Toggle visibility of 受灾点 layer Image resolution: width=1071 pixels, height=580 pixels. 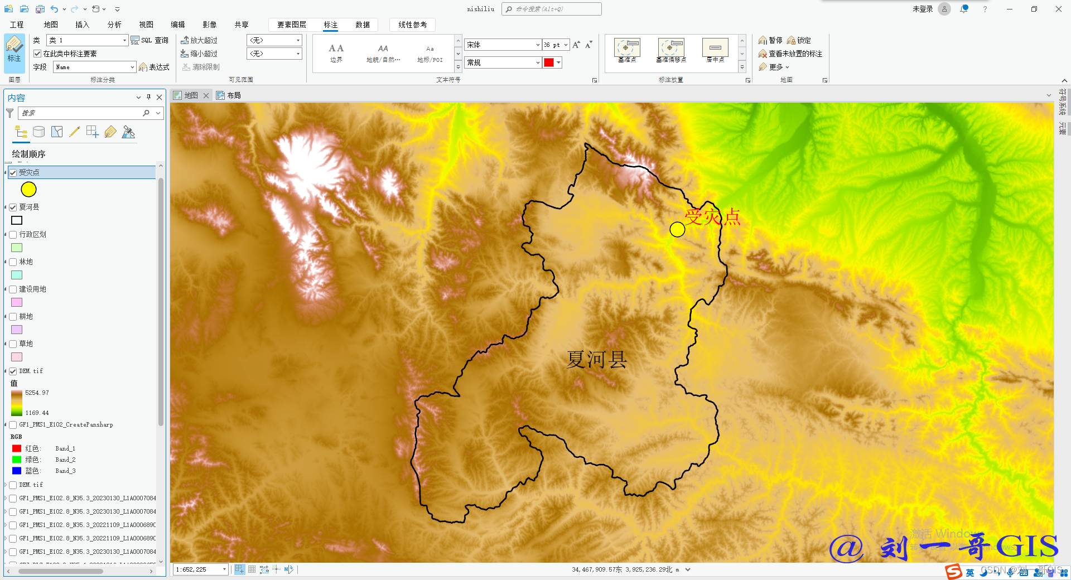coord(13,172)
